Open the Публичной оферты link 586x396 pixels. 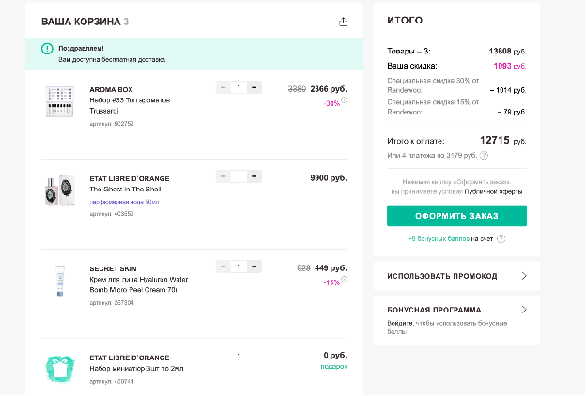click(x=493, y=191)
